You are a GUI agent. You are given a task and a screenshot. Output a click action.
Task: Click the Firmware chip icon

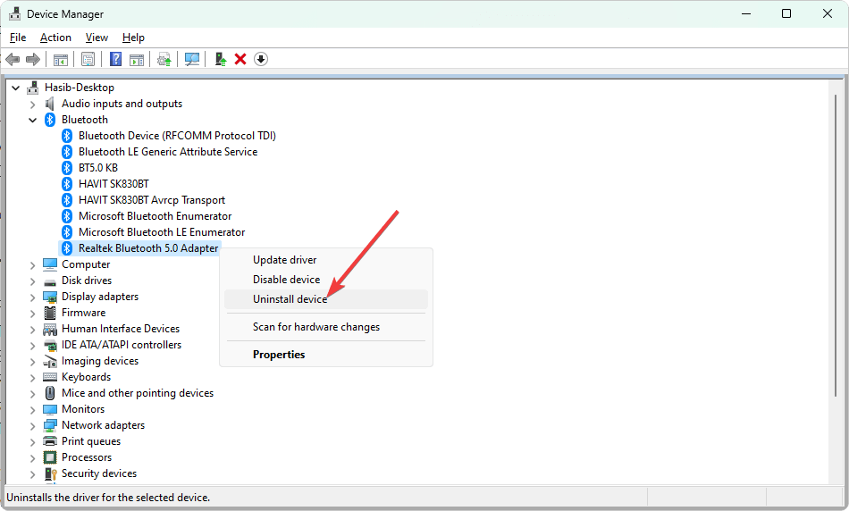(50, 313)
